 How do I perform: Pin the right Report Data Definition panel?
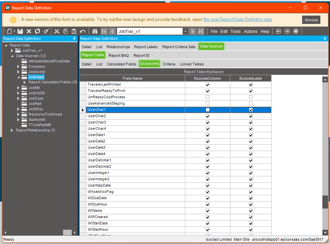point(325,39)
